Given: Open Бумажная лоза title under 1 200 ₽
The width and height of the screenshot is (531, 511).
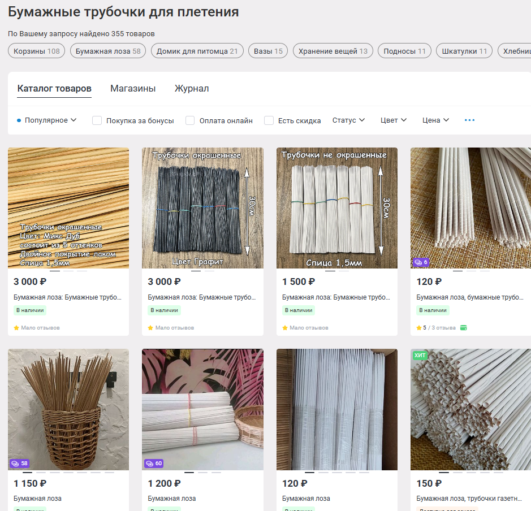Looking at the screenshot, I should coord(172,499).
